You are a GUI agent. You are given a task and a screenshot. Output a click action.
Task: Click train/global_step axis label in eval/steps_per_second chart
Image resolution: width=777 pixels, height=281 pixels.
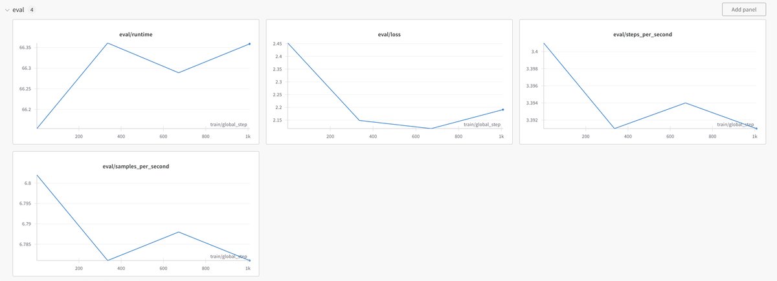pyautogui.click(x=735, y=124)
